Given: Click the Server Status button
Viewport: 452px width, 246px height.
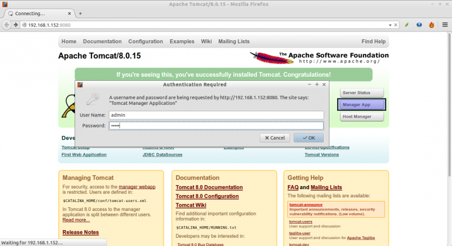Looking at the screenshot, I should (x=362, y=93).
